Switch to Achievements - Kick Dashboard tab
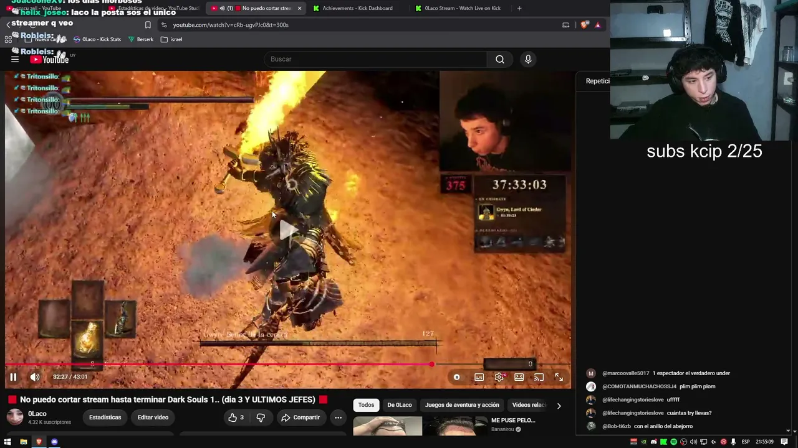The height and width of the screenshot is (448, 798). [357, 8]
